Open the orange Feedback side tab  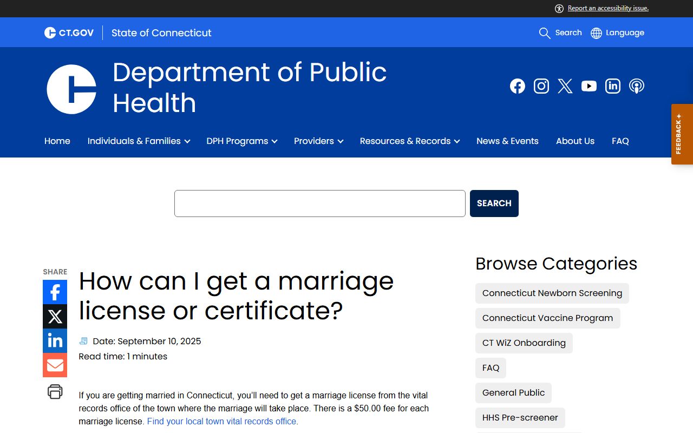(682, 134)
